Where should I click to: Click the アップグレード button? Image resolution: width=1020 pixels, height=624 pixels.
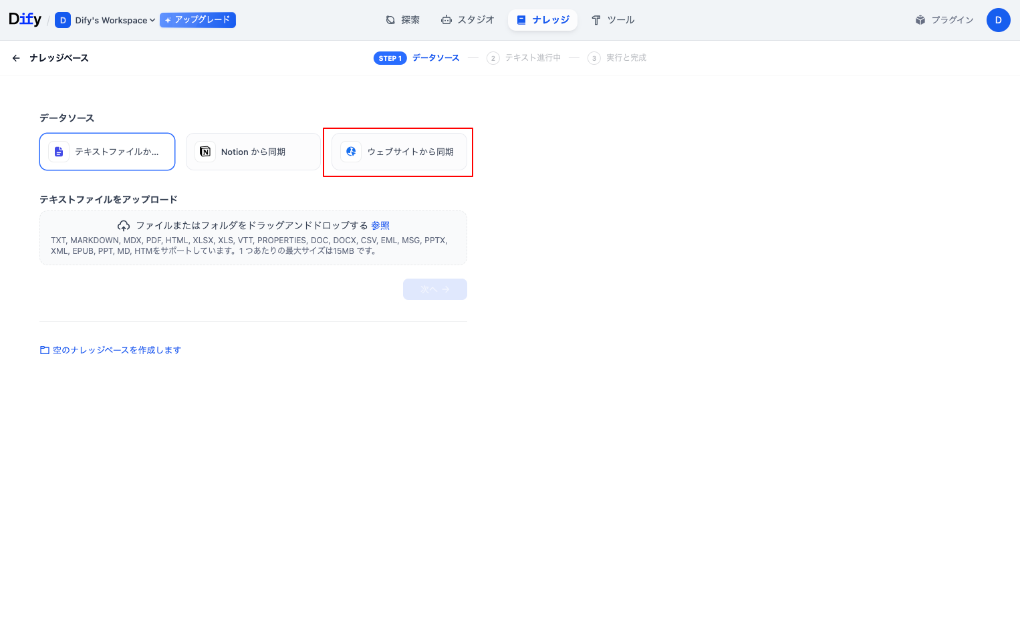coord(198,20)
